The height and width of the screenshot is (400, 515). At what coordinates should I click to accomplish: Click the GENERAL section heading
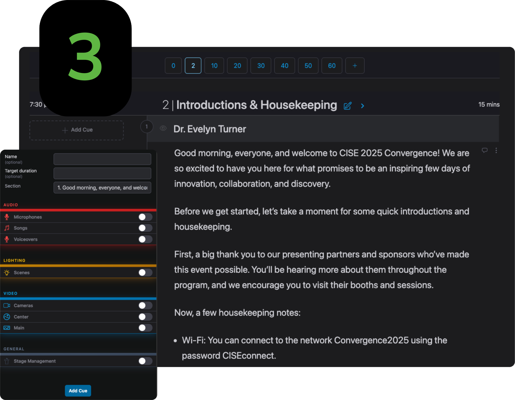click(14, 349)
